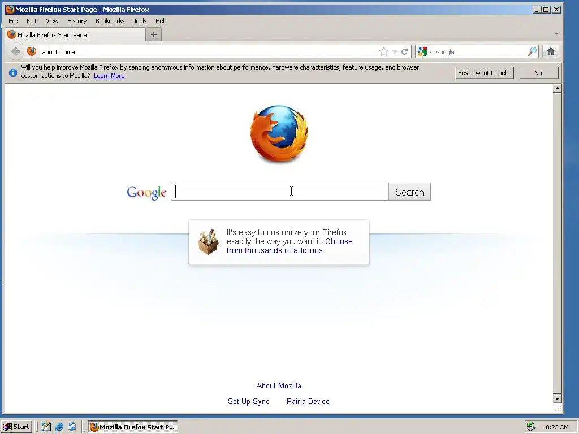Click the Firefox icon in title bar

tap(10, 9)
